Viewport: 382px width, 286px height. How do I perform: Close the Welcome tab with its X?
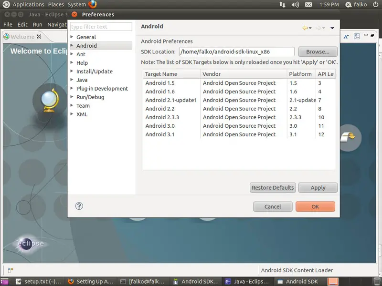pyautogui.click(x=39, y=37)
